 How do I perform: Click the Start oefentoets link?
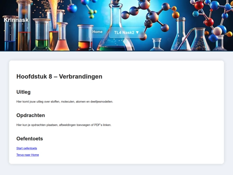[x=27, y=148]
